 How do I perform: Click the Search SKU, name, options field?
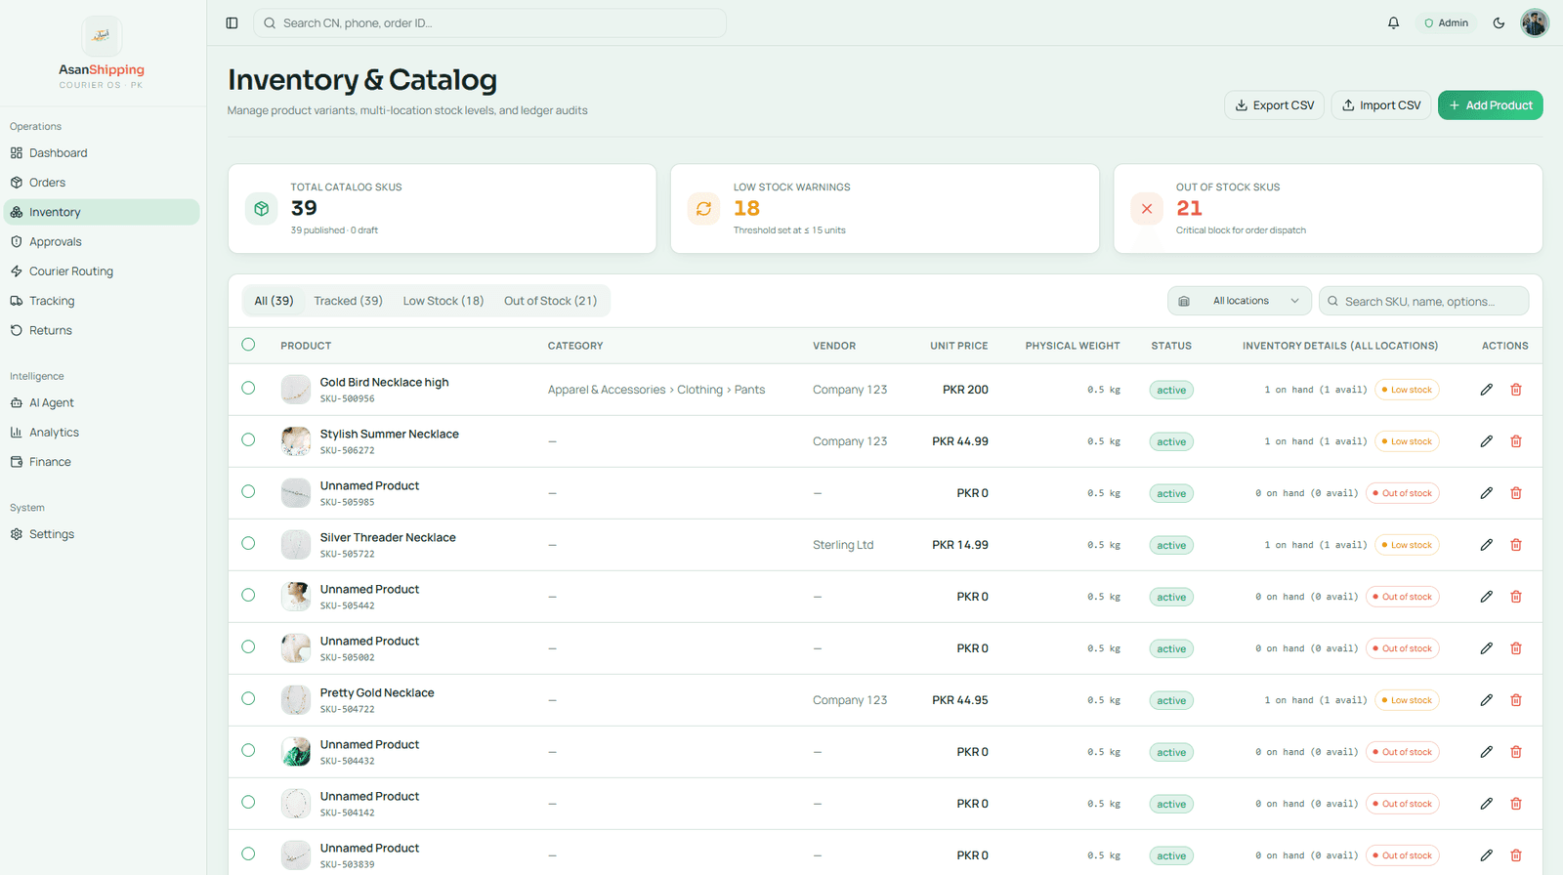pyautogui.click(x=1424, y=301)
